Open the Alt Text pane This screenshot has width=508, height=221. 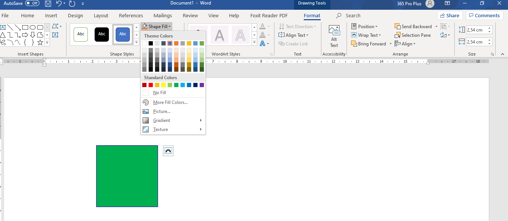point(334,35)
